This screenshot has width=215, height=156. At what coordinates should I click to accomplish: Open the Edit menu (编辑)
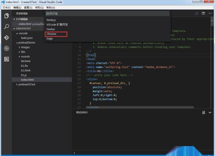tap(17, 7)
